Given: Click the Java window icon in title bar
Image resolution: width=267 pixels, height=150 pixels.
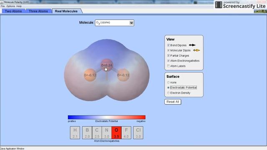Looking at the screenshot, I should click(2, 2).
